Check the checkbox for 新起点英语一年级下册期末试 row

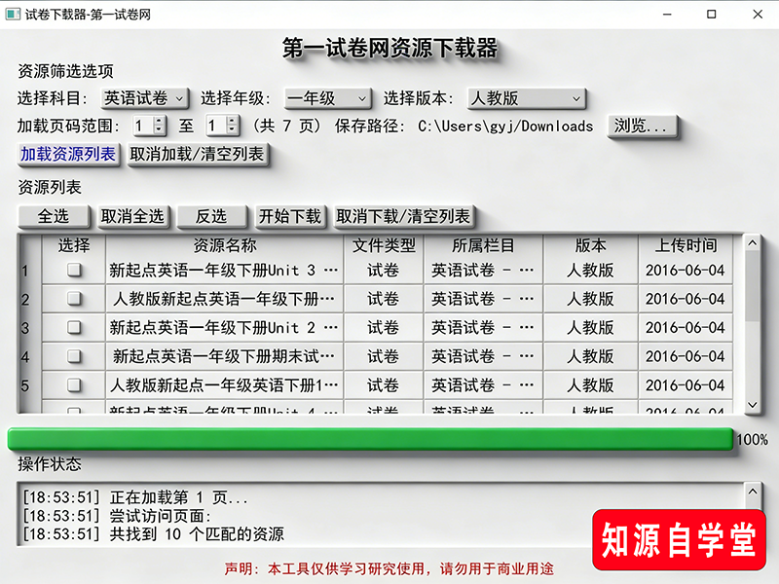pos(72,358)
